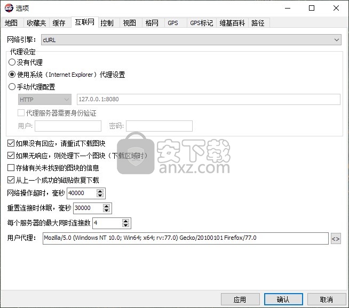Click the 确认 button
This screenshot has width=349, height=308.
[283, 299]
